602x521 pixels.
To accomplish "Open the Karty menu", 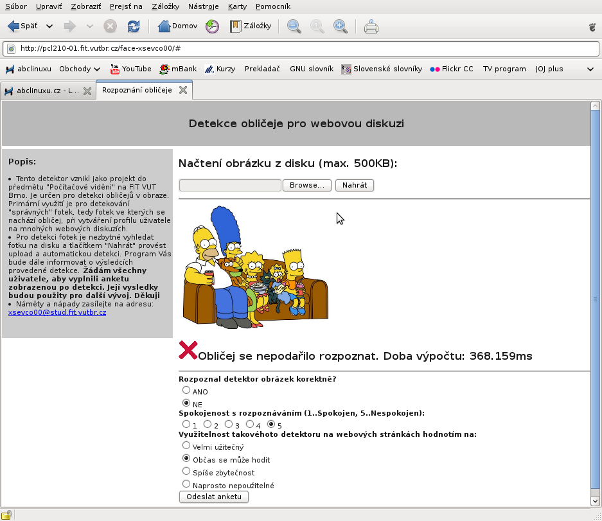I will tap(237, 6).
